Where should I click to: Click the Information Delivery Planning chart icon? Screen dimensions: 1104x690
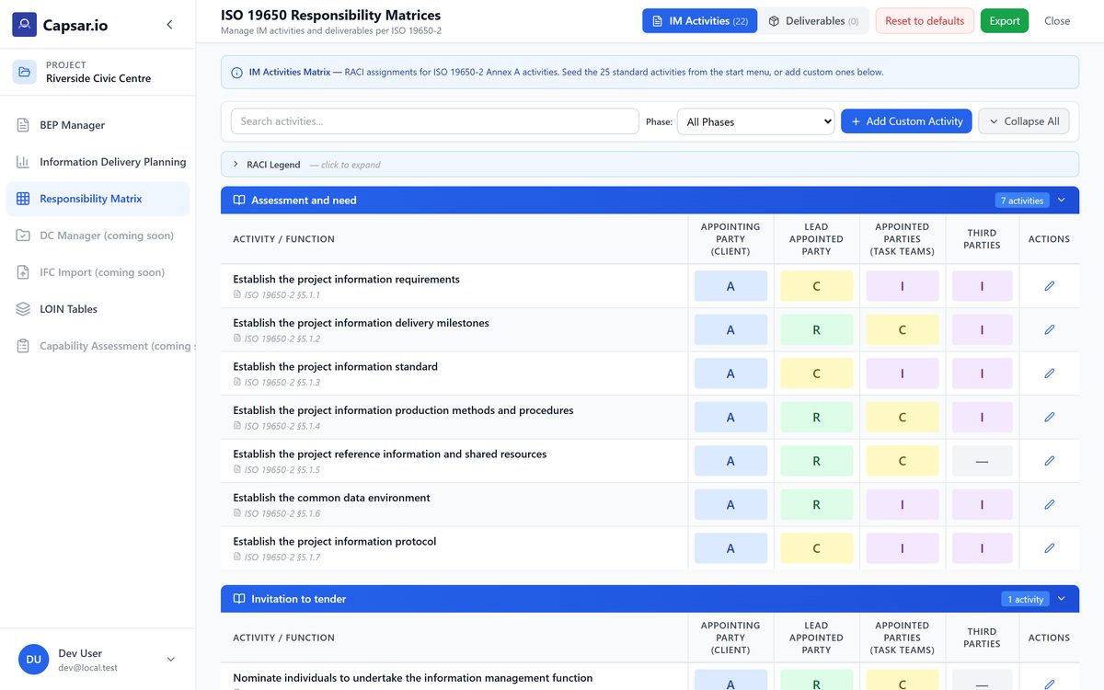pyautogui.click(x=23, y=162)
